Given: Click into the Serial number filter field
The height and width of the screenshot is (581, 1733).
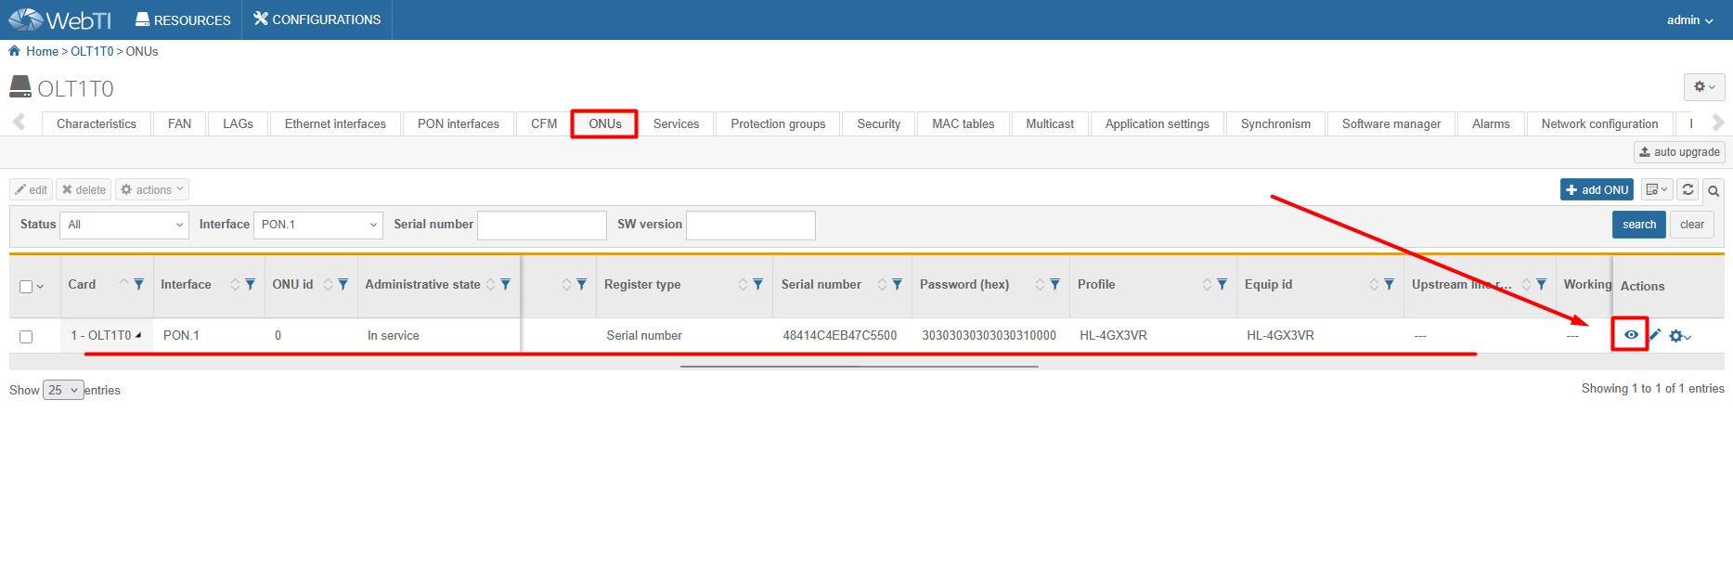Looking at the screenshot, I should (x=541, y=225).
